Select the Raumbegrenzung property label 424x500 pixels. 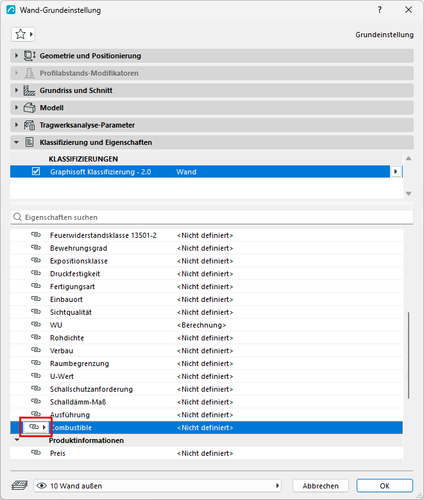(80, 363)
